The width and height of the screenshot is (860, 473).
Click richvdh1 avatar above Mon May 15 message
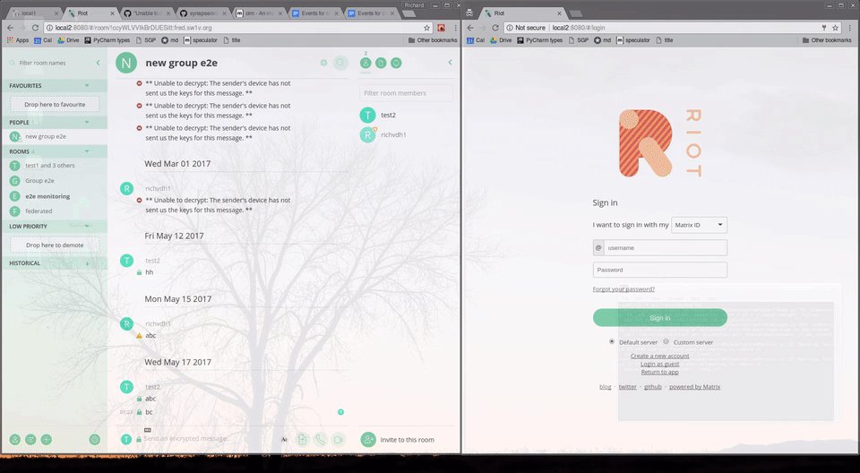126,323
